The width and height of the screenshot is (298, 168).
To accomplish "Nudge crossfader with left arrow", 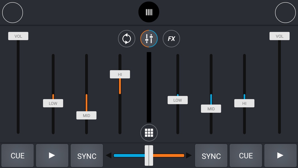I will pyautogui.click(x=109, y=155).
